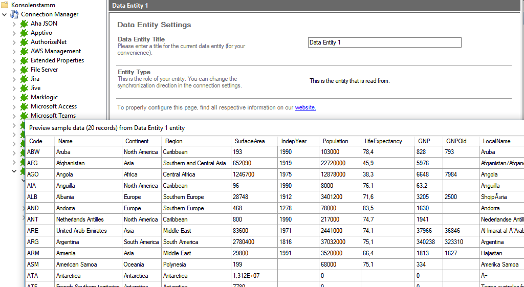The height and width of the screenshot is (287, 524).
Task: Click the Konsolenstamm folder icon
Action: (5, 5)
